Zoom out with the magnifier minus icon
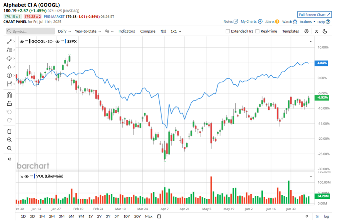The width and height of the screenshot is (342, 224). 9,148
